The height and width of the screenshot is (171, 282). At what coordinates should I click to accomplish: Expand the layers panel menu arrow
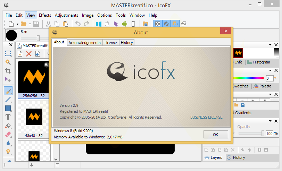pos(270,121)
